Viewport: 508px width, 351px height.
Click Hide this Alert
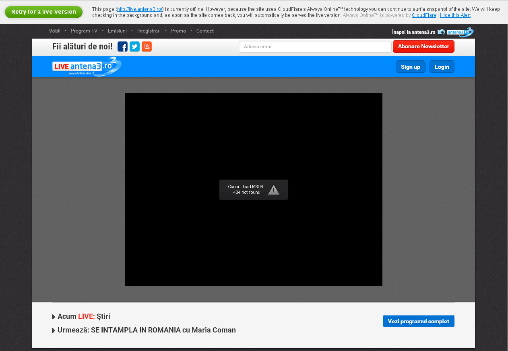click(x=455, y=15)
